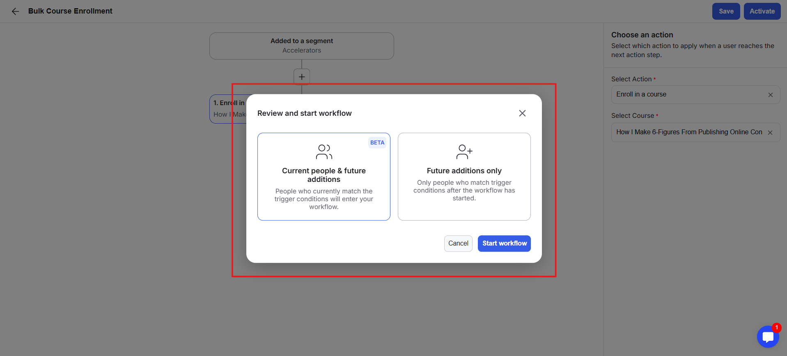Image resolution: width=787 pixels, height=356 pixels.
Task: Click the add-person icon for future additions
Action: click(x=464, y=152)
